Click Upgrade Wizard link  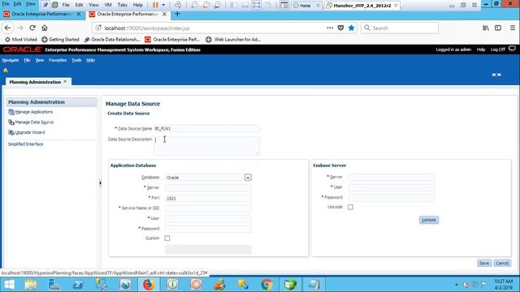[x=30, y=132]
